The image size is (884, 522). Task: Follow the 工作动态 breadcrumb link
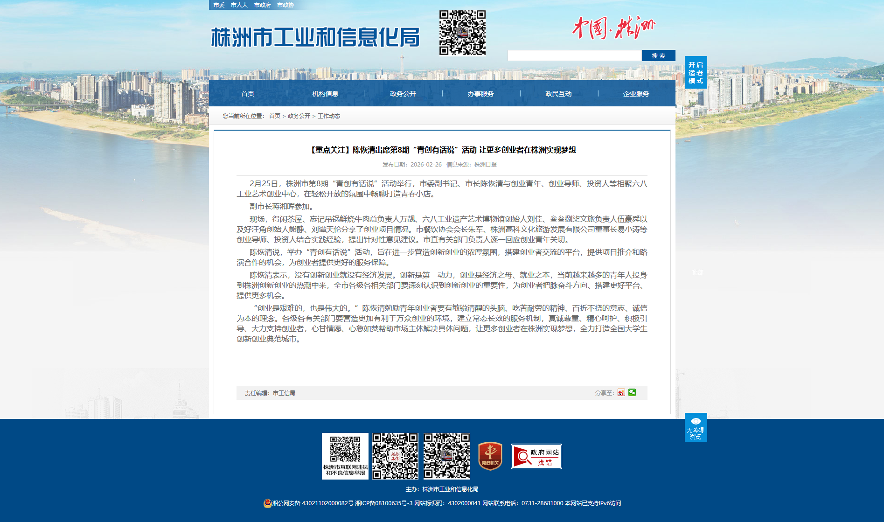329,116
